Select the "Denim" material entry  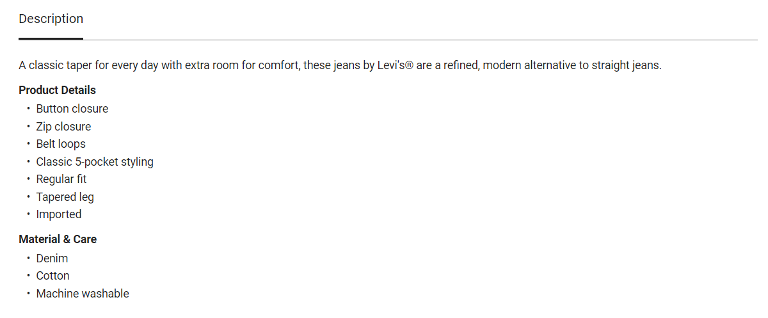click(52, 258)
